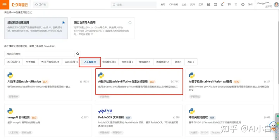The width and height of the screenshot is (279, 140).
Task: Switch to Web 开发框架 24 tab
Action: tap(50, 62)
